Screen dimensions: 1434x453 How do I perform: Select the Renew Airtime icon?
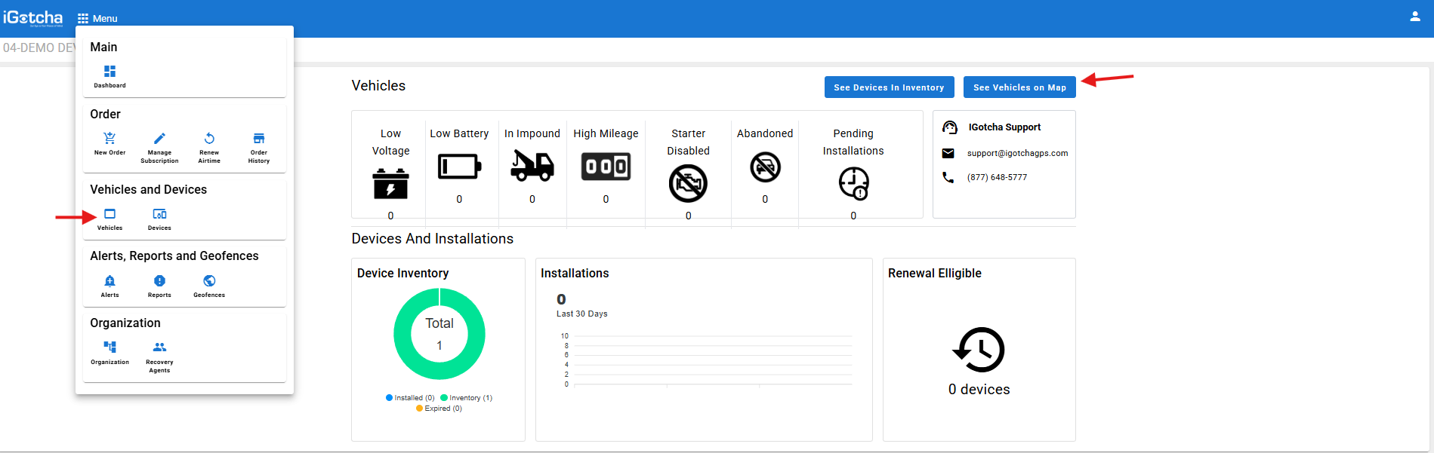[209, 139]
